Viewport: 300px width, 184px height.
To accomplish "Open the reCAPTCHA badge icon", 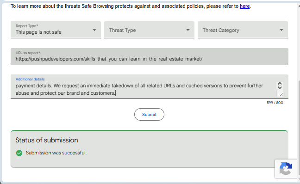I will click(x=286, y=169).
